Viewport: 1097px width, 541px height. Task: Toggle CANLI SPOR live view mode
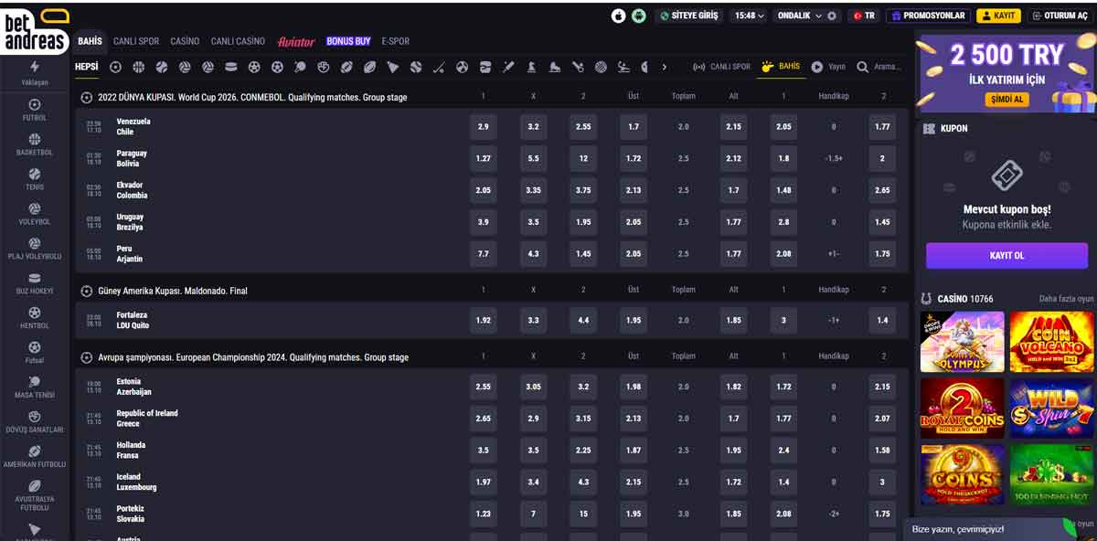click(721, 67)
